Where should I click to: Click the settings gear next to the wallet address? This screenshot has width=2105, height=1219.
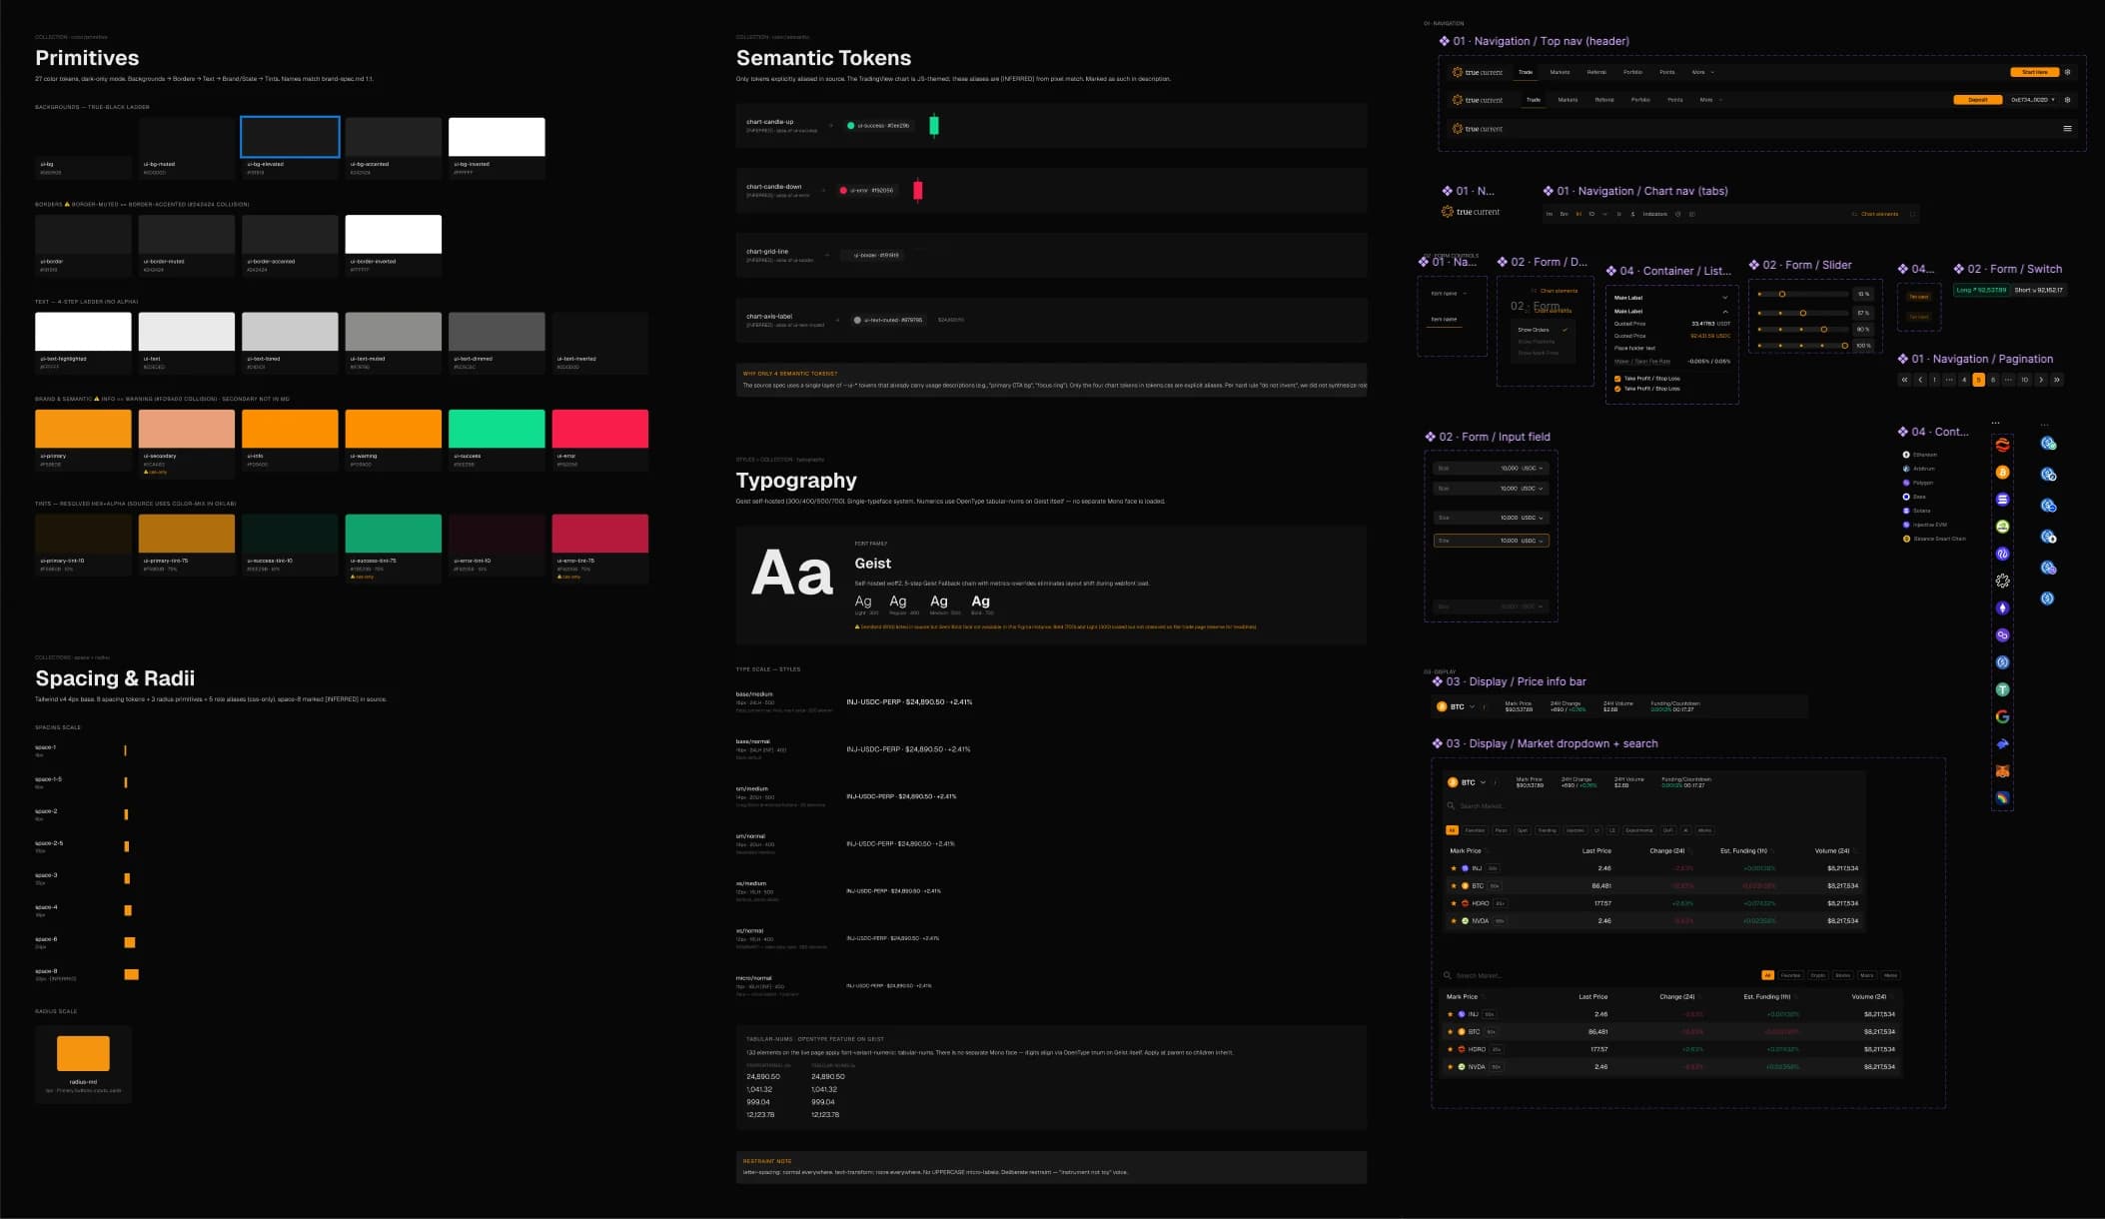coord(2067,100)
